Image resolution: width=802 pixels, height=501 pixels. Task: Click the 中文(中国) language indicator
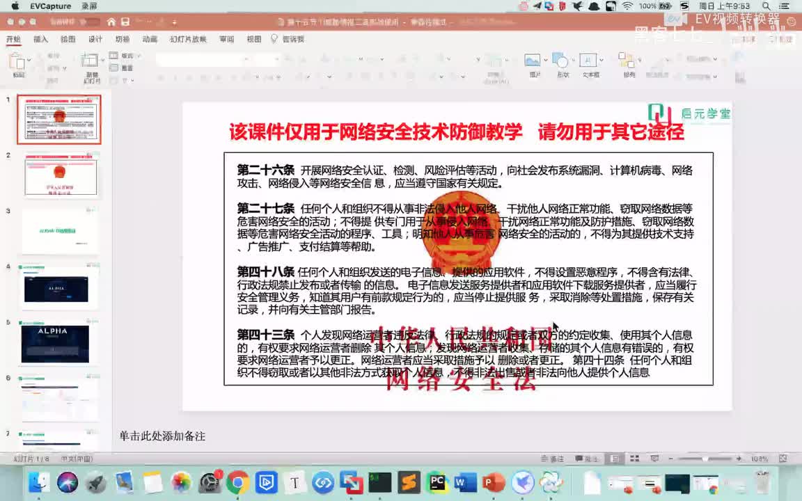click(77, 459)
